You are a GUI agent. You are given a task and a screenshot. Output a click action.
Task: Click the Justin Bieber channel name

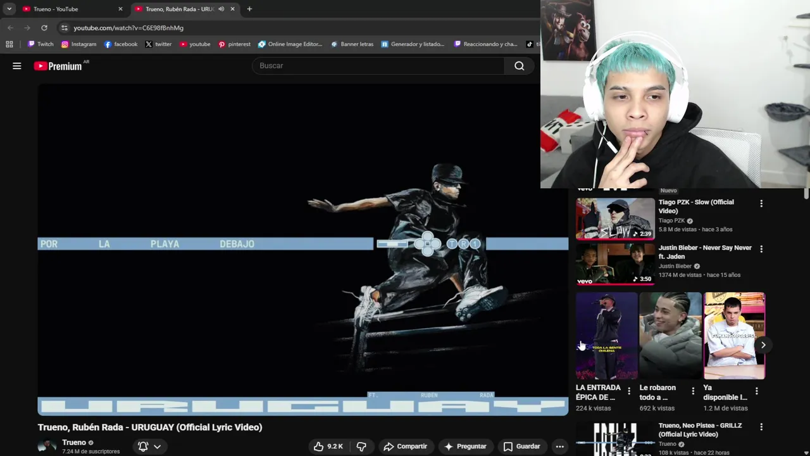[675, 267]
